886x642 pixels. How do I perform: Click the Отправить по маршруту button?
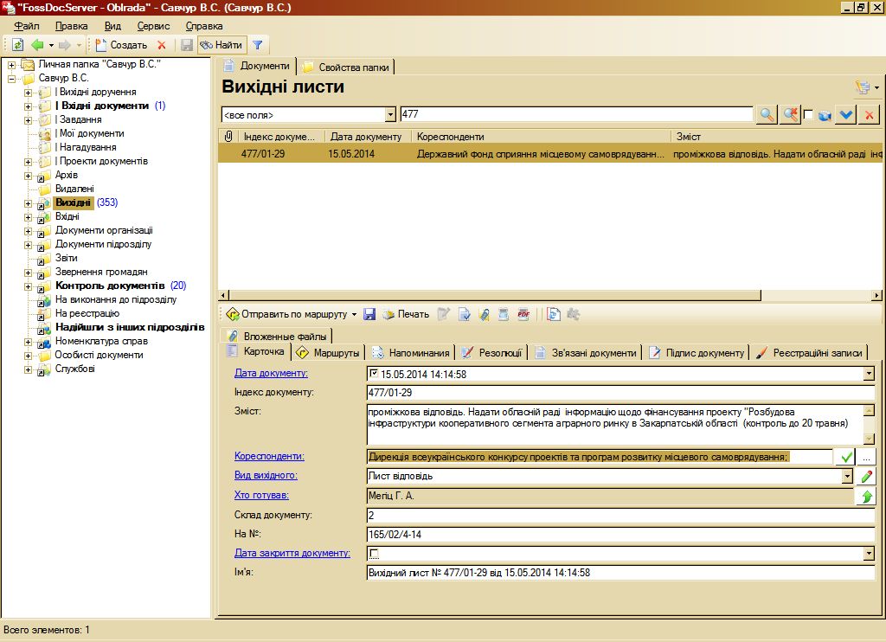[x=287, y=314]
